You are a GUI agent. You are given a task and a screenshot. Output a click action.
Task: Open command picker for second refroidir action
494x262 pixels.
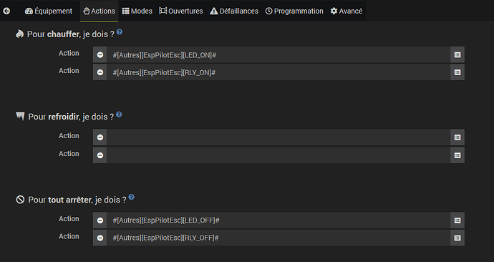coord(457,155)
